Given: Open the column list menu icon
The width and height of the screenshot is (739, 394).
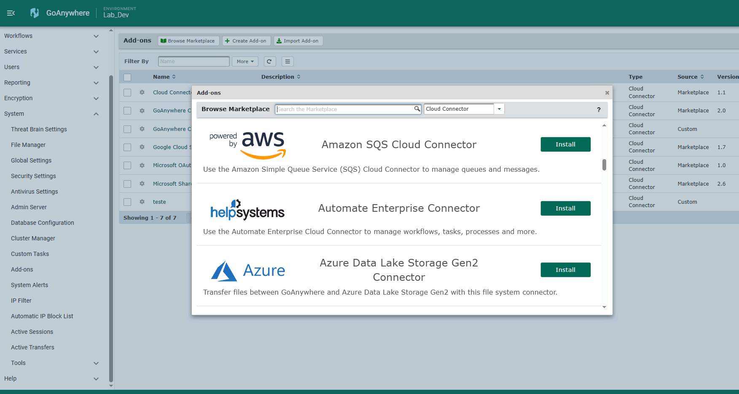Looking at the screenshot, I should point(288,61).
